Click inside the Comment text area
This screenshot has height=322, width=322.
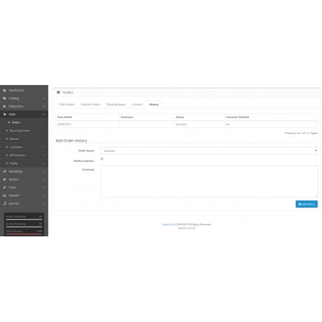point(209,182)
